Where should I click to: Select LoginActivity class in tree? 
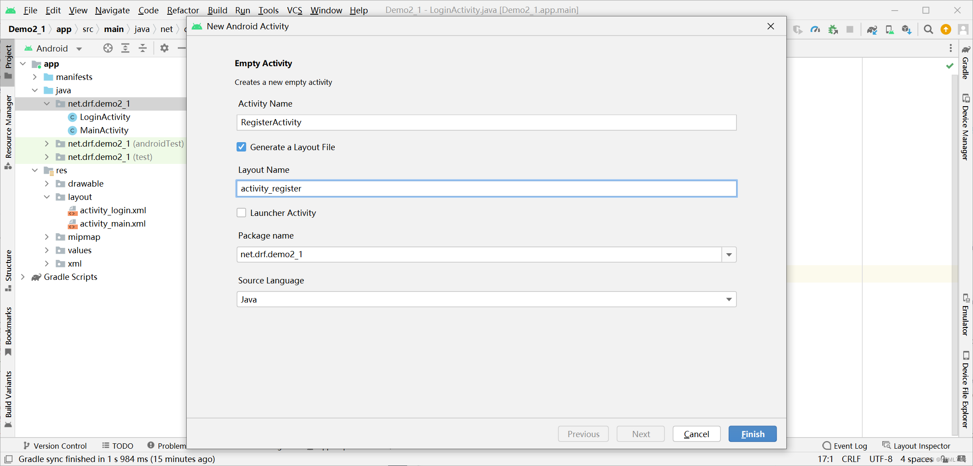(105, 117)
